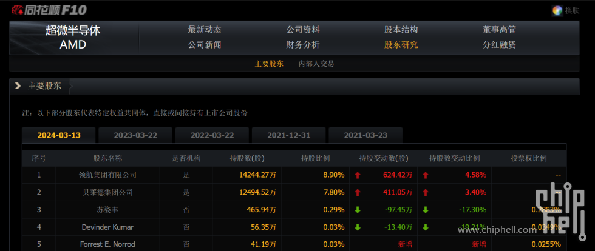Click the 8.90% holding ratio
Viewport: 595px width, 251px height.
pos(334,175)
